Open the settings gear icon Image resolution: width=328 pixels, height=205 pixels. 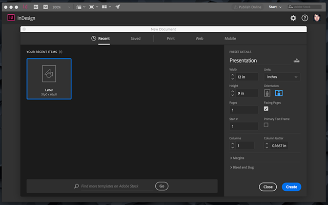point(293,18)
